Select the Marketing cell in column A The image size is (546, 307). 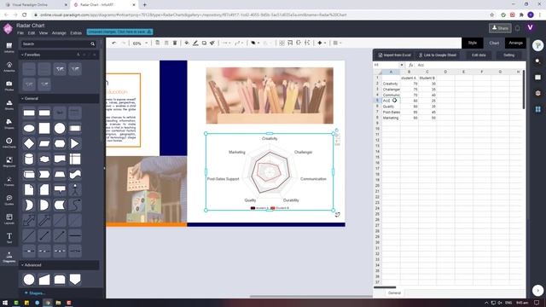coord(391,118)
